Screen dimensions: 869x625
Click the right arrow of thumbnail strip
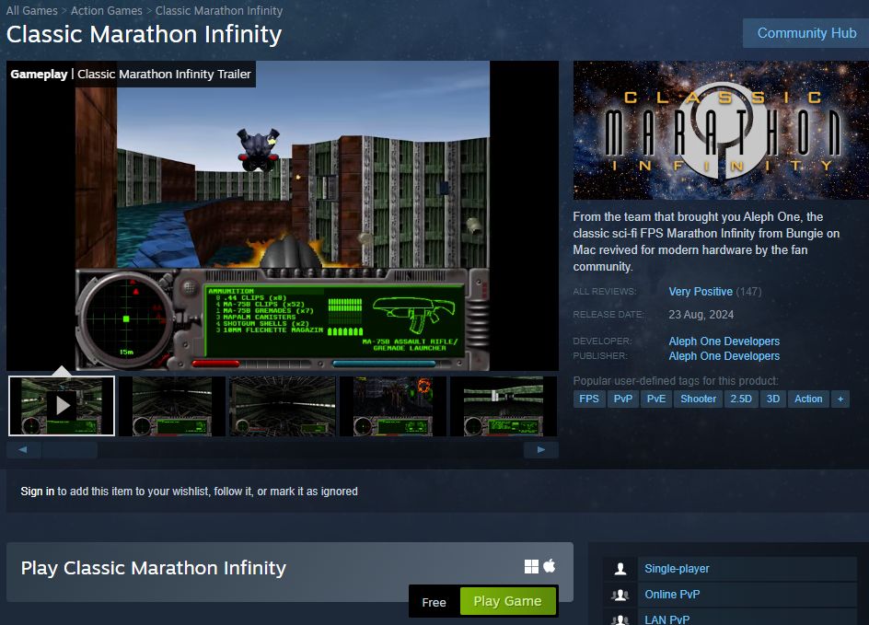tap(541, 449)
